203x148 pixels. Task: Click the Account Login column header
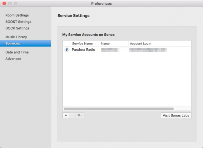pos(141,44)
